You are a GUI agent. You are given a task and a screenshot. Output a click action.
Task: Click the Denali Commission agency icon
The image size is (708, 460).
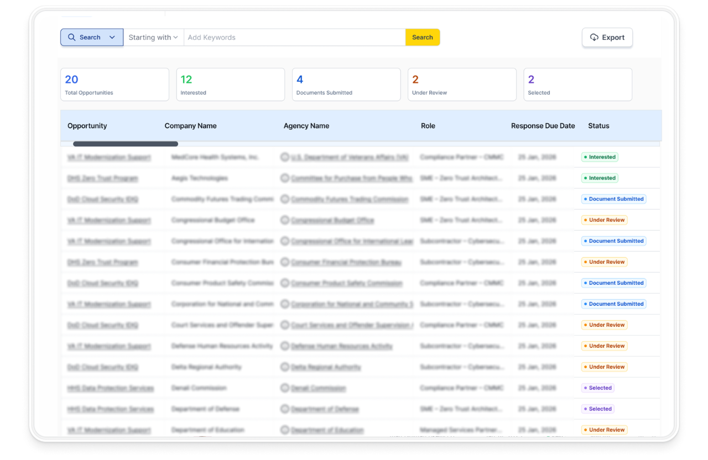point(285,388)
